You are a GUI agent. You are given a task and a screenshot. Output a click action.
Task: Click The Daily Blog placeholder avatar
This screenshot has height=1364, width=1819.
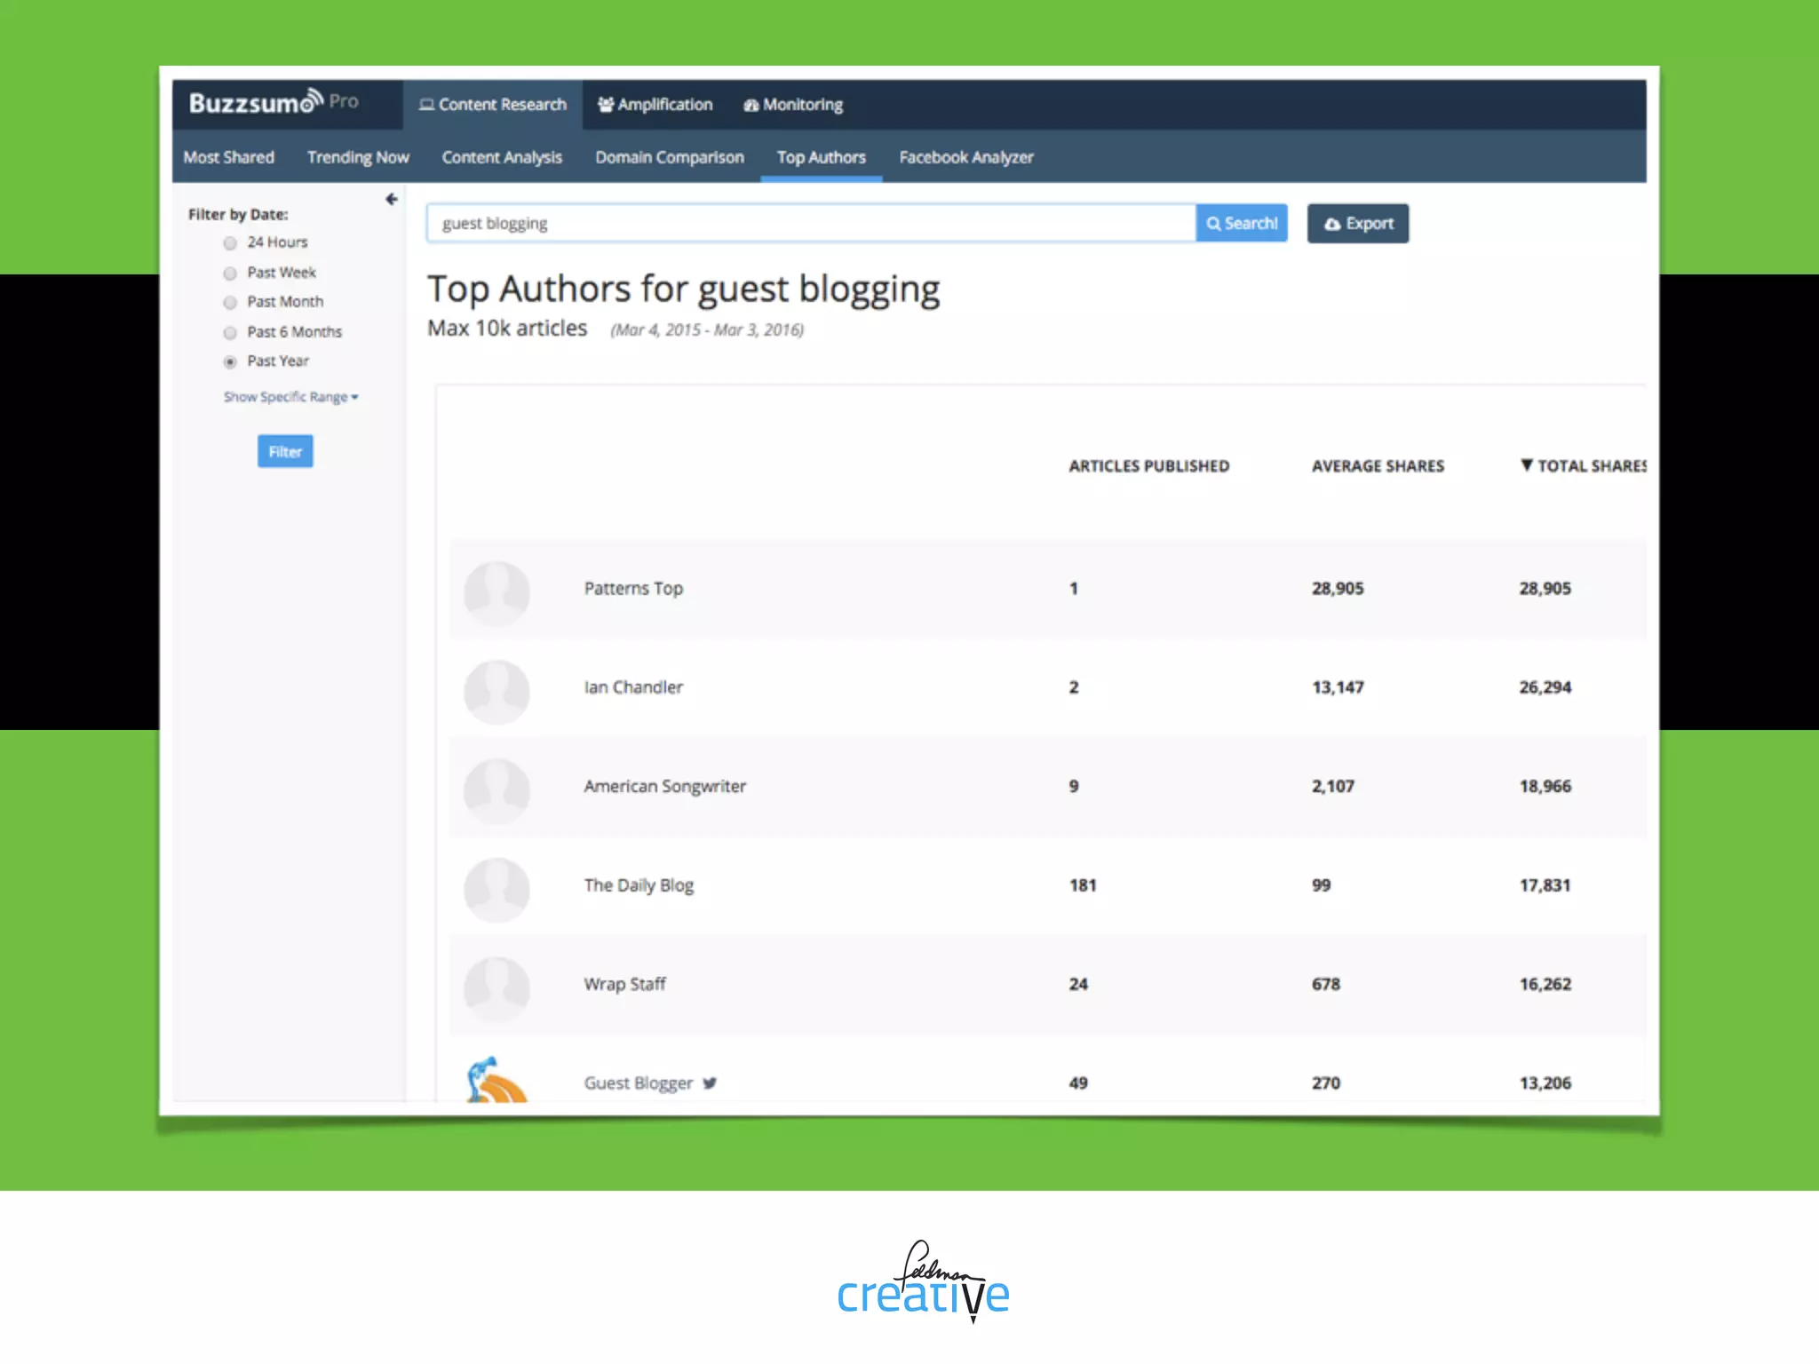click(496, 889)
